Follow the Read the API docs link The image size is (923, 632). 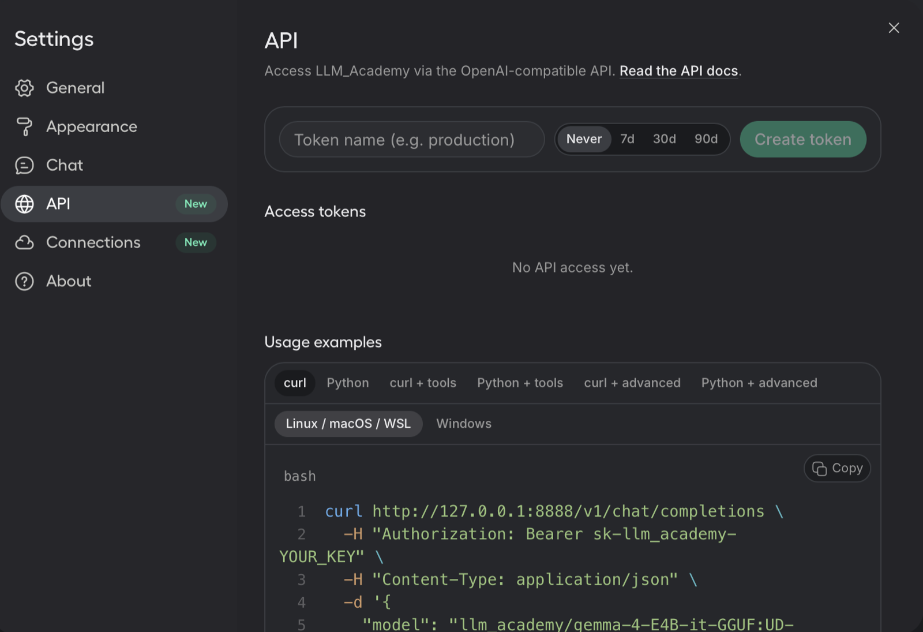[678, 71]
